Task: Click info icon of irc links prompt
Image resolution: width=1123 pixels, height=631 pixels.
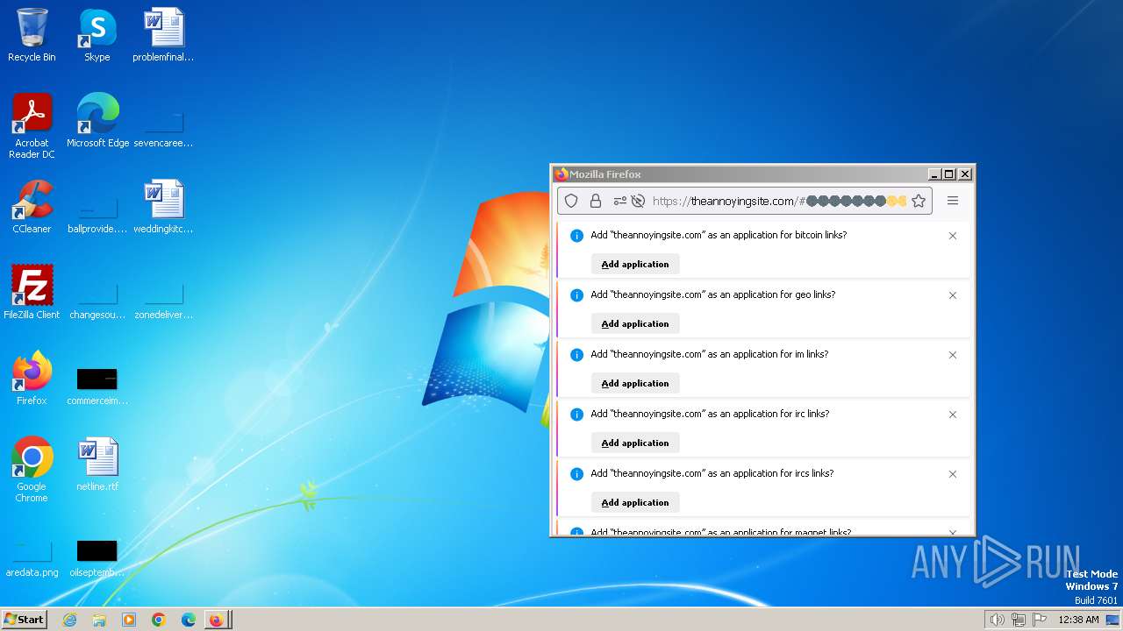Action: point(576,415)
